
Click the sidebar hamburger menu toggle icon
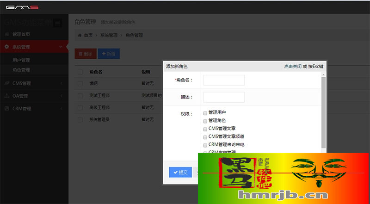click(x=57, y=23)
